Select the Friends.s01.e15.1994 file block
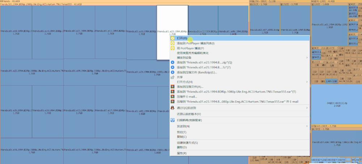 pyautogui.click(x=95, y=151)
